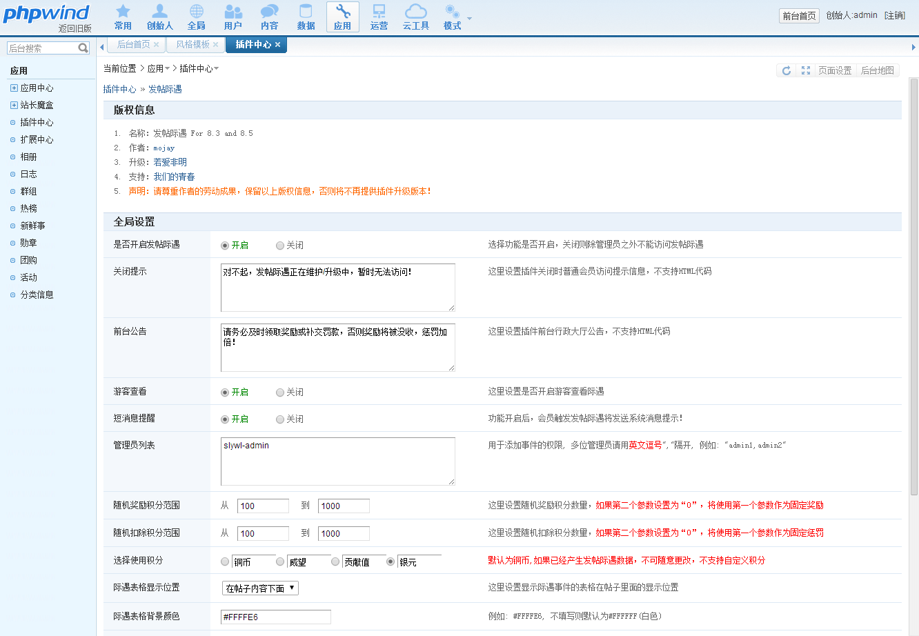Select 开启 for 游客查看

[x=225, y=392]
